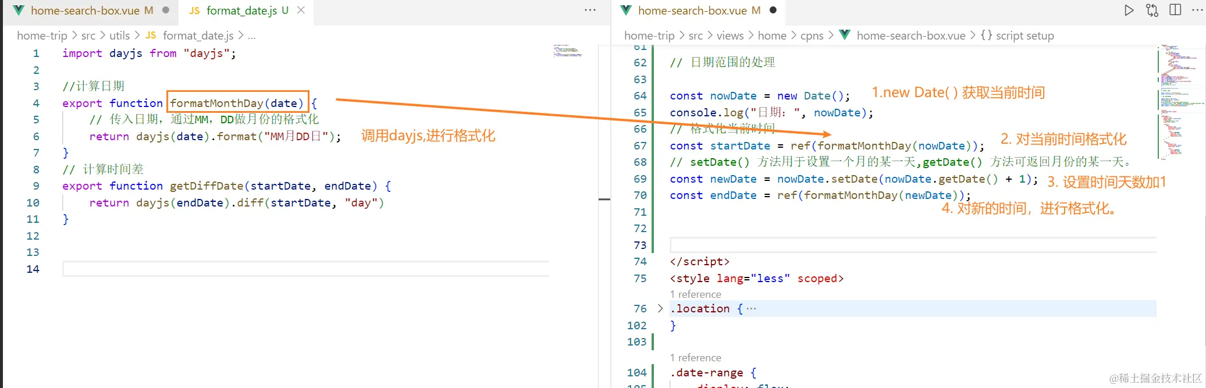
Task: Open src breadcrumb in left editor
Action: point(88,35)
